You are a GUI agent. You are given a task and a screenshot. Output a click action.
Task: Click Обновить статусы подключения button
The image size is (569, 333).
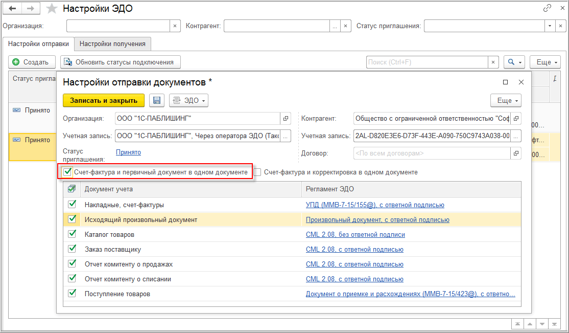[x=120, y=62]
